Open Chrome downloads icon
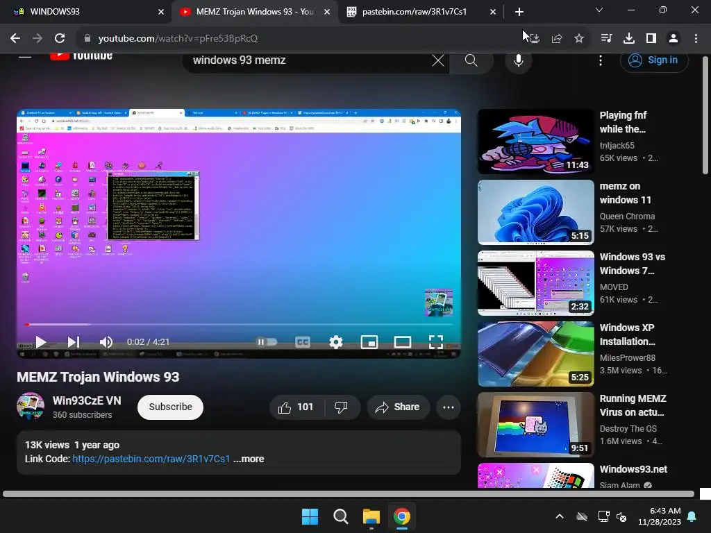The width and height of the screenshot is (711, 533). 629,39
